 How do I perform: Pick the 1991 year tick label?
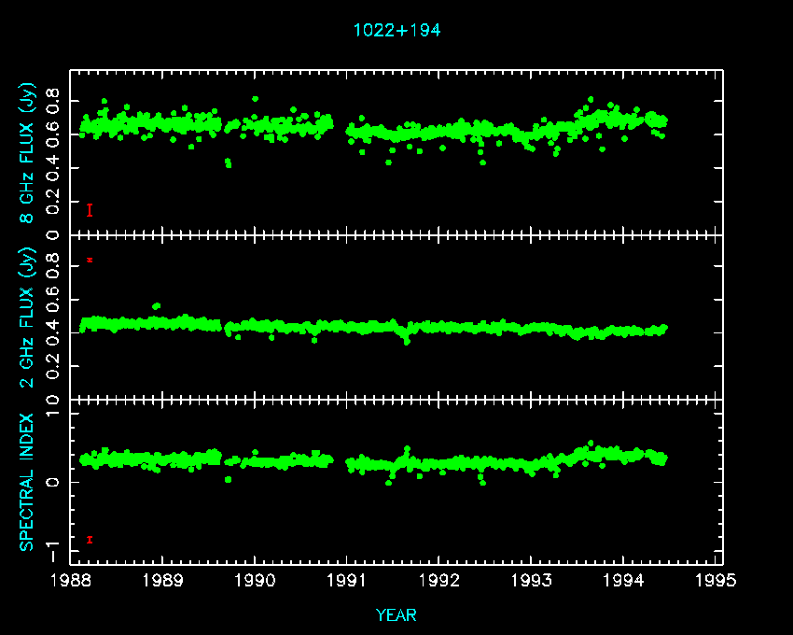(347, 581)
